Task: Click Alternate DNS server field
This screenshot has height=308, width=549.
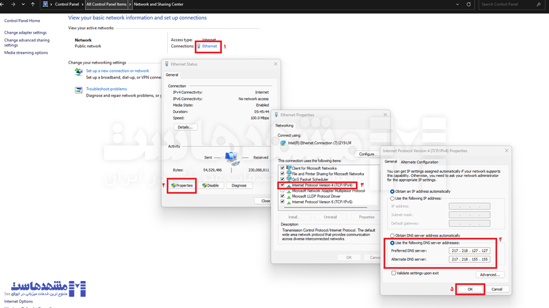Action: coord(469,260)
